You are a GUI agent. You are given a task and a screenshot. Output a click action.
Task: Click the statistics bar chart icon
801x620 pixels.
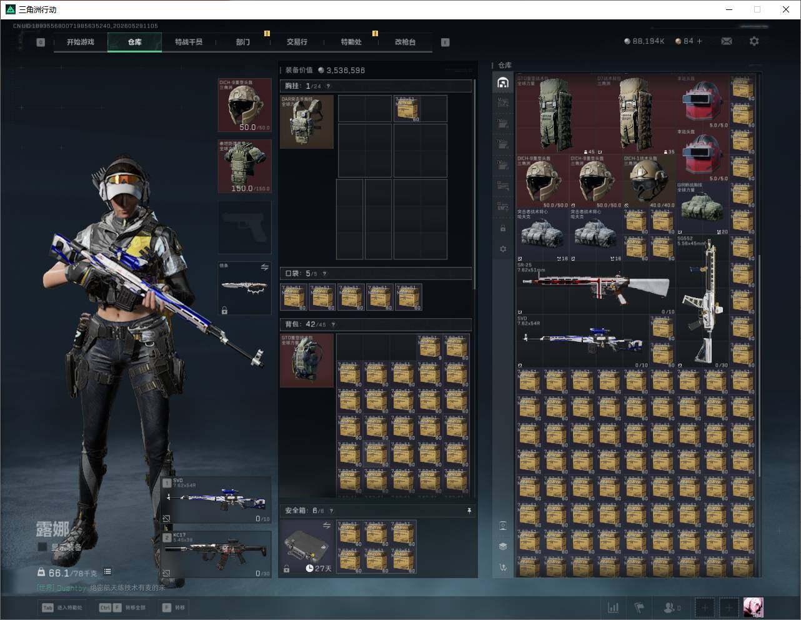(x=614, y=607)
